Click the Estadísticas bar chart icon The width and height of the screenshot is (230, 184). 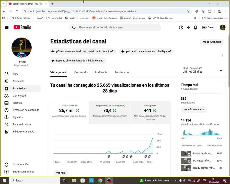(x=6, y=88)
